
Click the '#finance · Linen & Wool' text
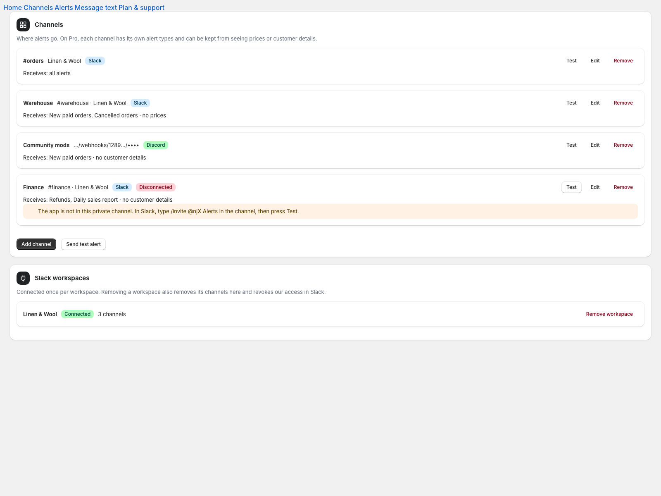pyautogui.click(x=78, y=187)
